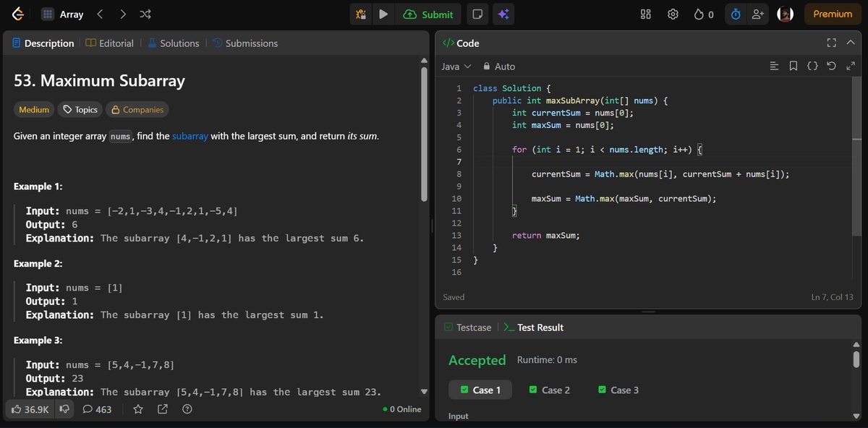Screen dimensions: 868x428
Task: Star the problem as a favorite
Action: coord(137,409)
